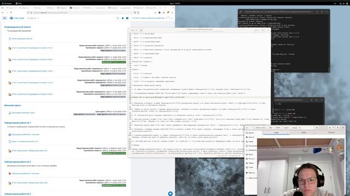Open the Open dropdown in the text editor
Viewport: 350px width, 196px height.
[134, 30]
